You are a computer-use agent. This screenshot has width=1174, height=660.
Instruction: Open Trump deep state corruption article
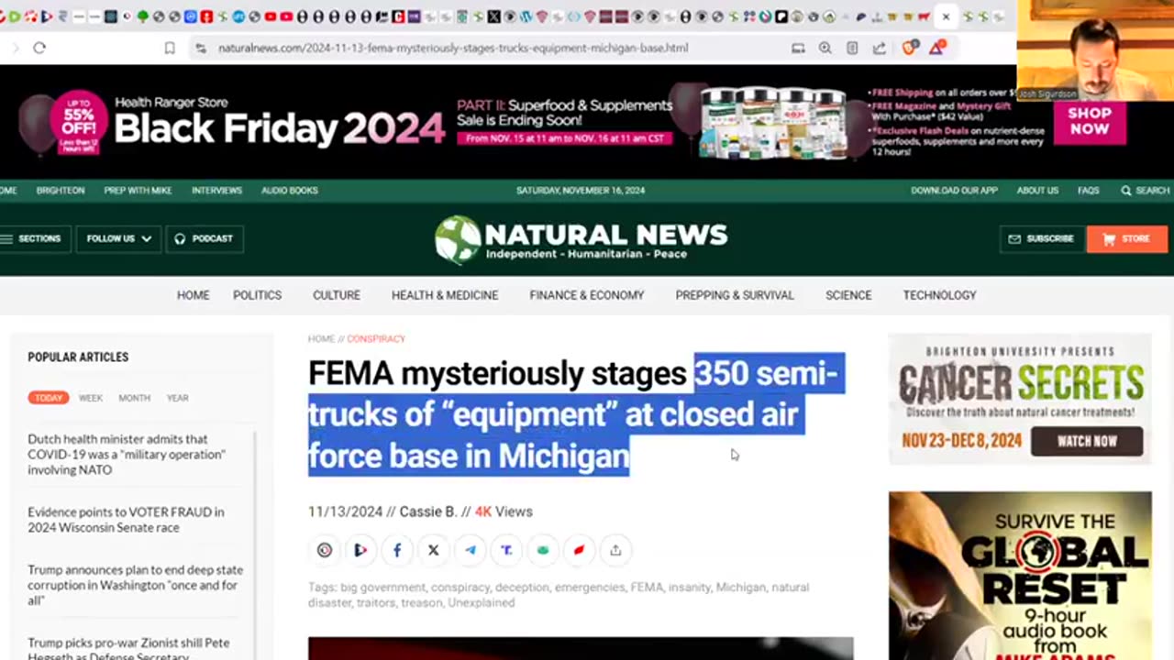(x=135, y=585)
